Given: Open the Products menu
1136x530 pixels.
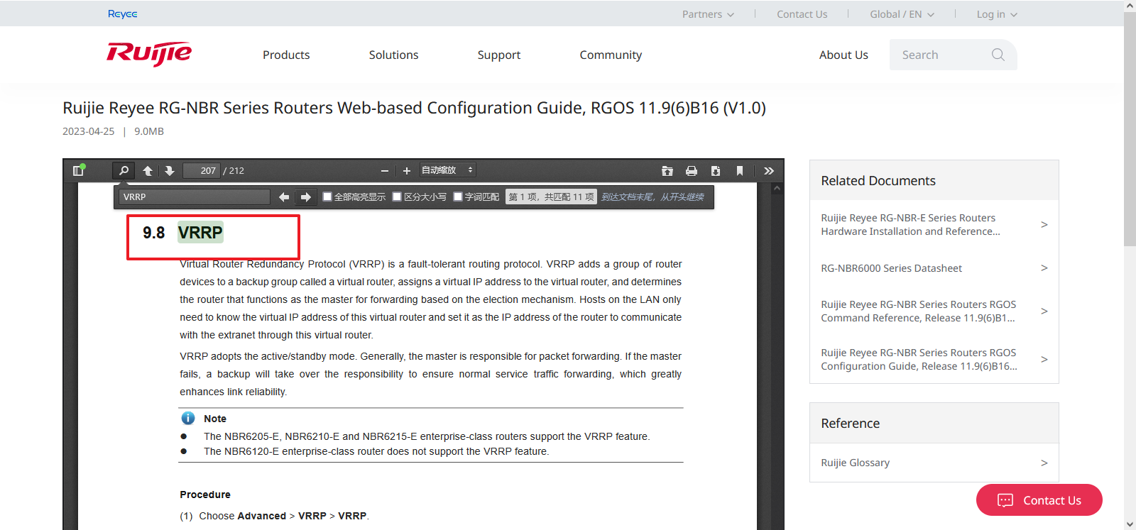Looking at the screenshot, I should (x=286, y=55).
